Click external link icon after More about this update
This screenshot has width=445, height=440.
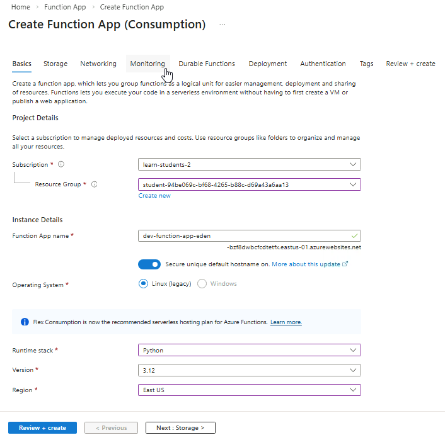(345, 264)
